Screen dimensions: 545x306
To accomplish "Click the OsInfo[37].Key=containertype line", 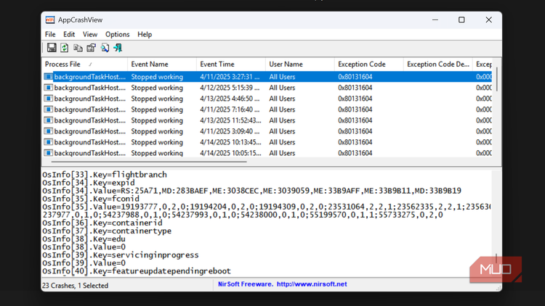I will click(x=107, y=231).
